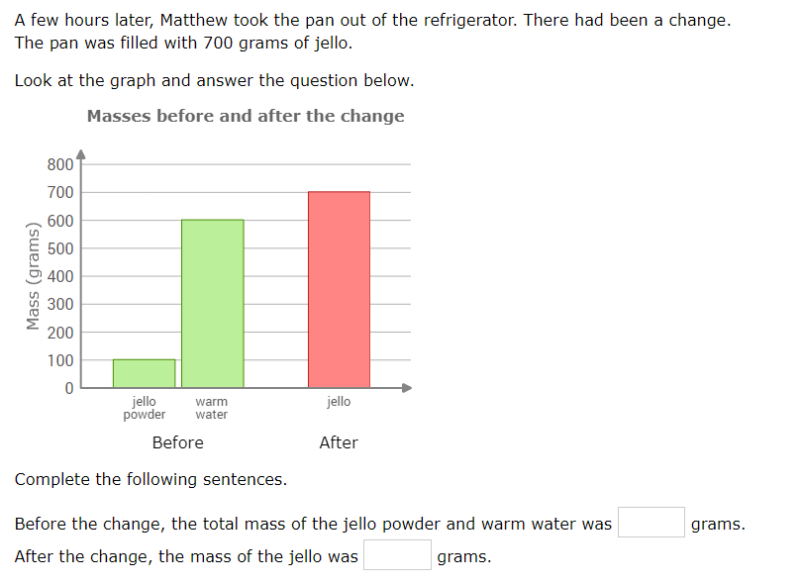Select the red jello bar

(340, 290)
